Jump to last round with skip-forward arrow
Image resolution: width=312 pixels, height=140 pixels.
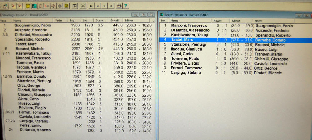click(111, 6)
